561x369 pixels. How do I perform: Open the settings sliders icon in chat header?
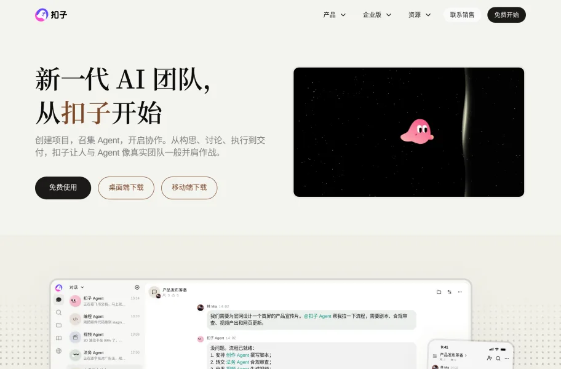450,292
